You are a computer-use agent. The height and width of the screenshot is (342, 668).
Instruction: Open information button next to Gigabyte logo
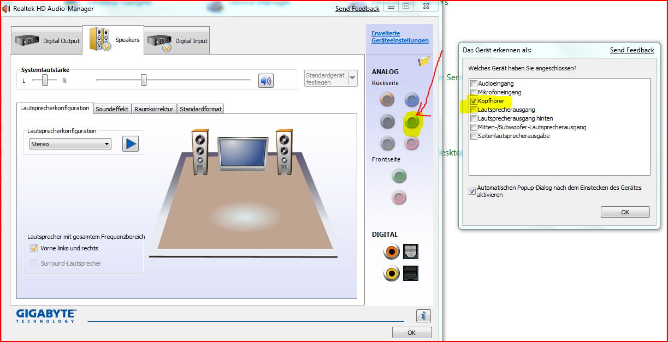click(424, 315)
